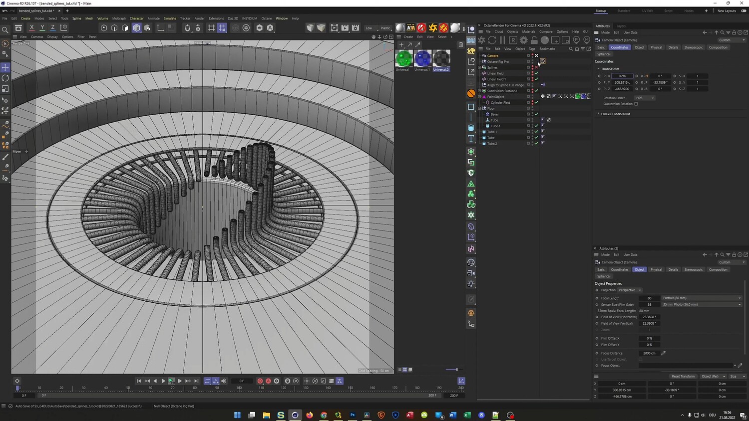Toggle Camera layer checkbox in Object Manager
The width and height of the screenshot is (749, 421).
point(529,56)
